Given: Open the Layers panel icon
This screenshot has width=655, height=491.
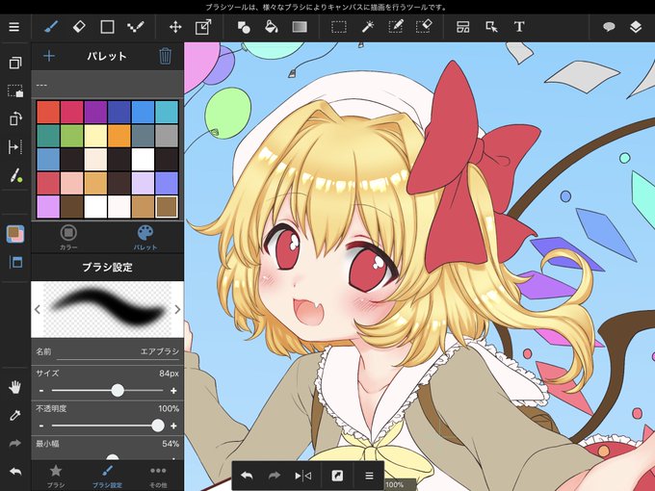Looking at the screenshot, I should tap(636, 27).
